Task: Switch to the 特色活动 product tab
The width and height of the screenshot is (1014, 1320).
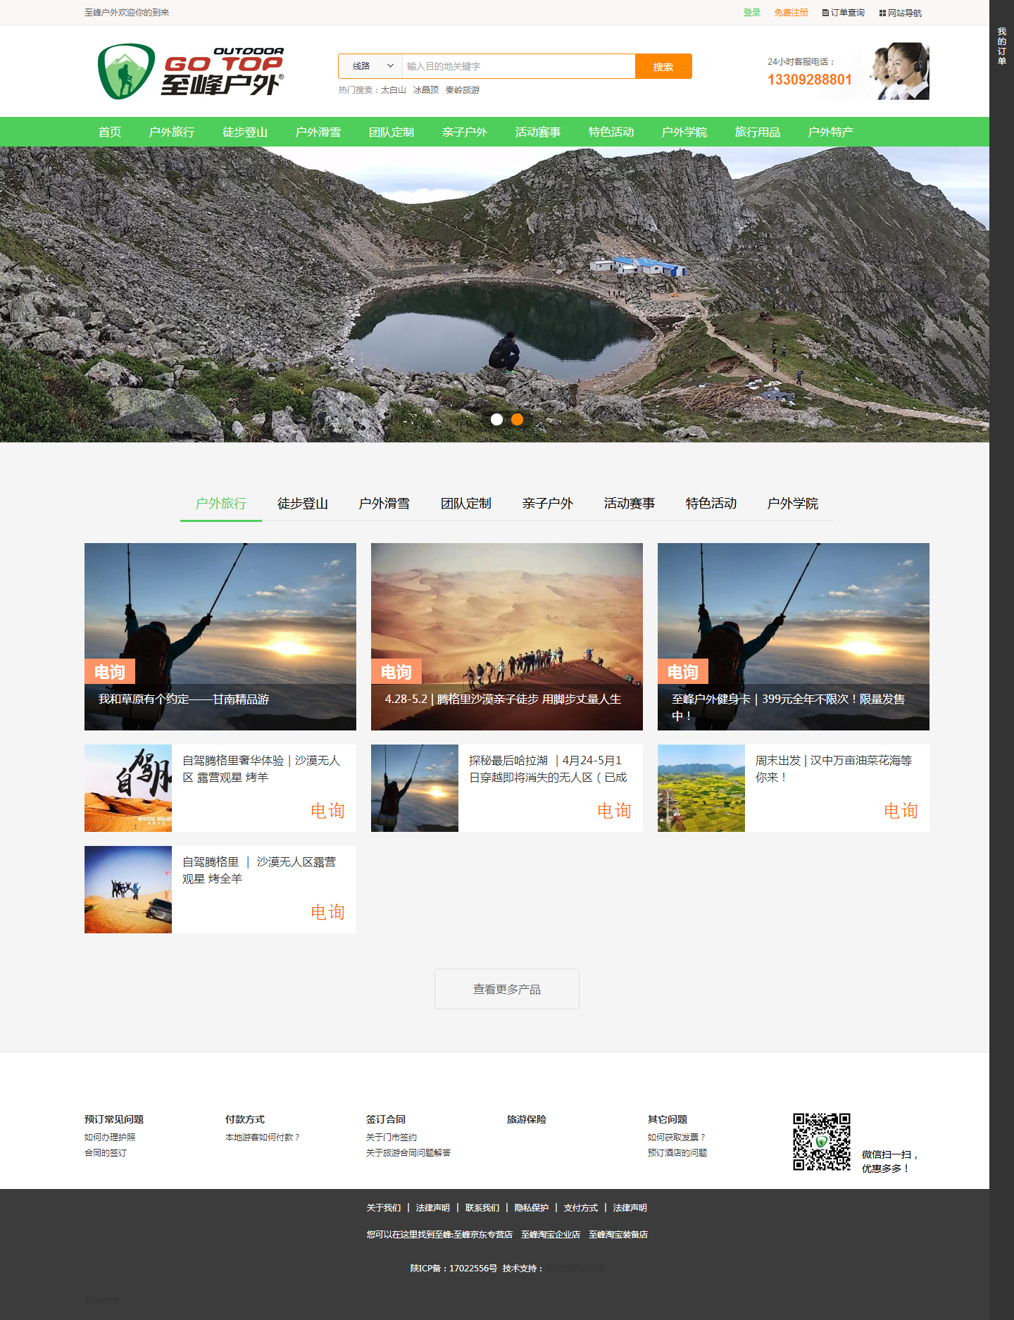Action: (x=711, y=503)
